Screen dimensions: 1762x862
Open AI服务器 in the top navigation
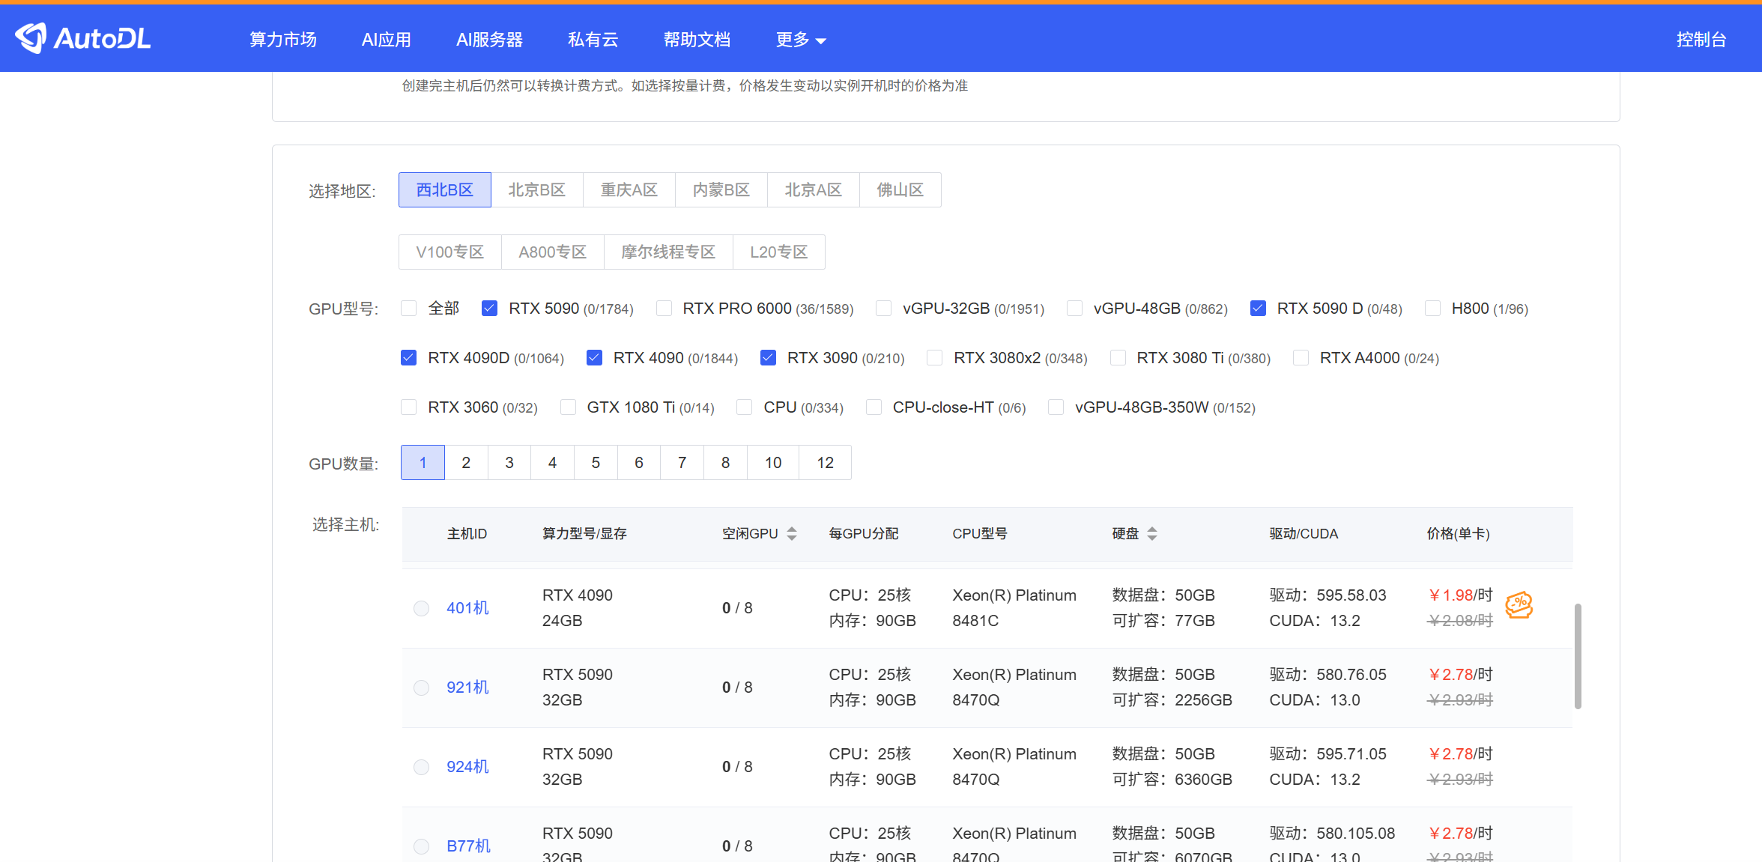click(x=489, y=40)
